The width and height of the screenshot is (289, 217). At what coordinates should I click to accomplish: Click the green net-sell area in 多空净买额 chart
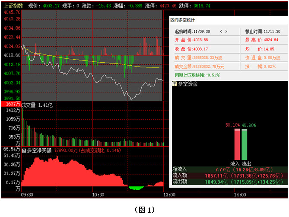point(137,188)
